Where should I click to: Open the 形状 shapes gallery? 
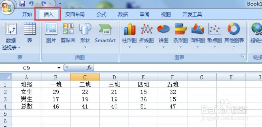click(85, 35)
